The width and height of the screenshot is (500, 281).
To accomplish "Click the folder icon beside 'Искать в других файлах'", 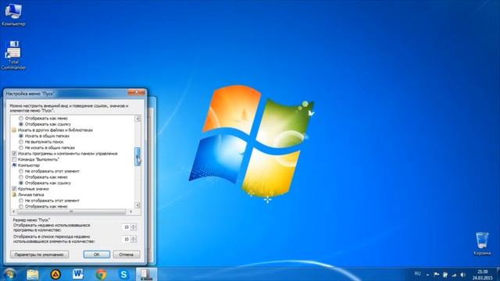I will (x=14, y=130).
